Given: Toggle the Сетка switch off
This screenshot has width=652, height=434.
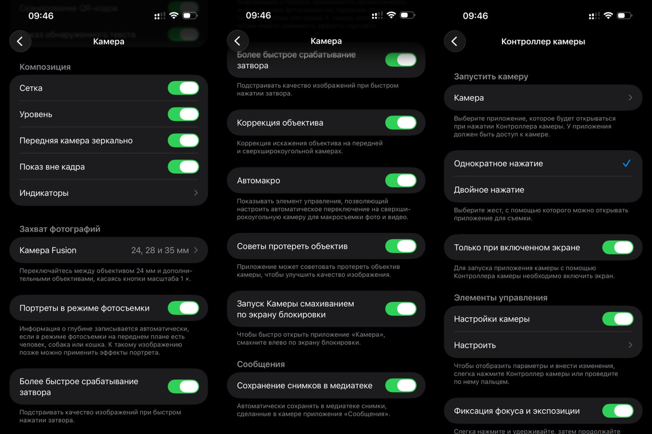Looking at the screenshot, I should 183,88.
